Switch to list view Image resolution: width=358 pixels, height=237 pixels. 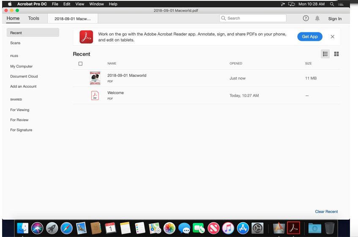click(325, 54)
